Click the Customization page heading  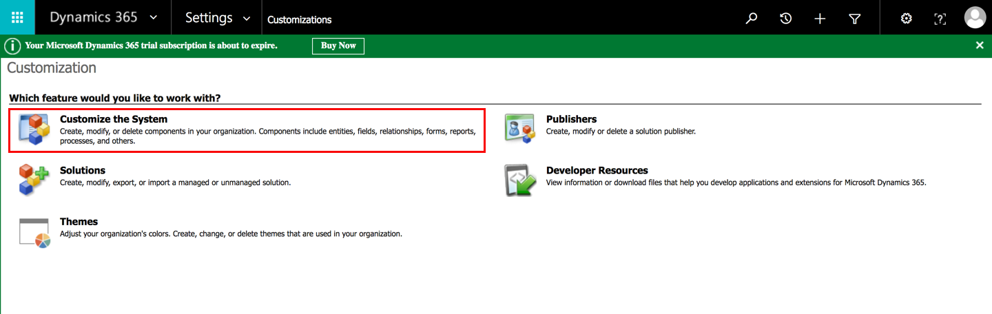pyautogui.click(x=52, y=68)
